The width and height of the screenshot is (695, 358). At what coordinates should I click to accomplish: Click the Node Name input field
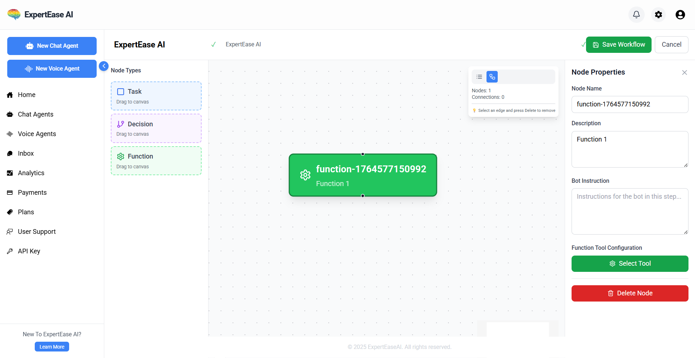point(629,104)
